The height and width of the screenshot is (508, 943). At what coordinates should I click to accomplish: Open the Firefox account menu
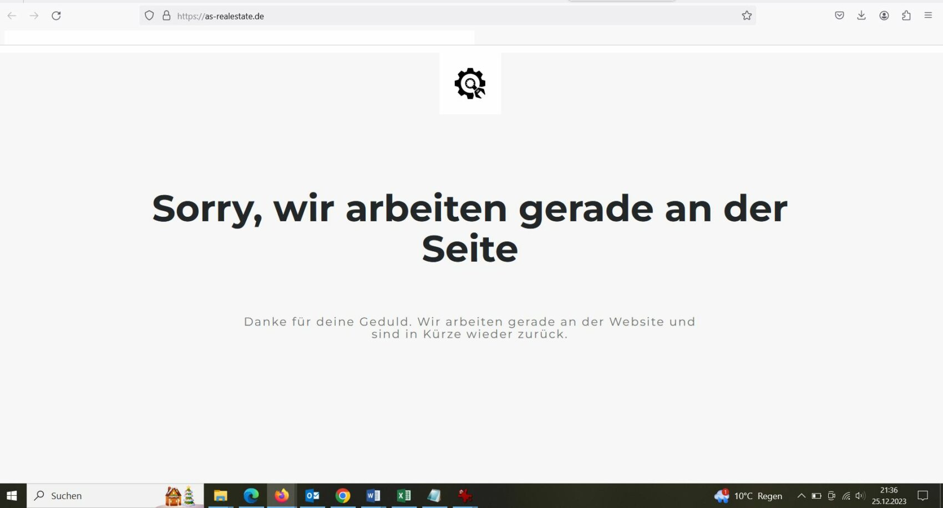point(884,16)
